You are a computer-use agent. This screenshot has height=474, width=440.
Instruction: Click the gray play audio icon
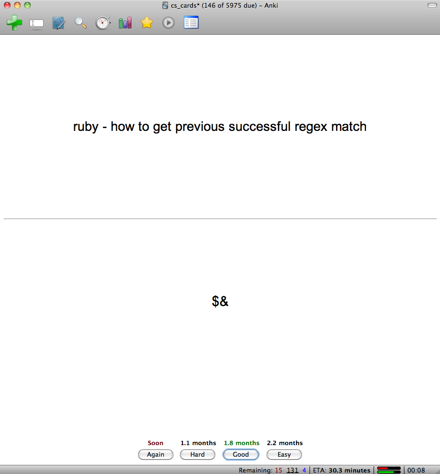[168, 23]
